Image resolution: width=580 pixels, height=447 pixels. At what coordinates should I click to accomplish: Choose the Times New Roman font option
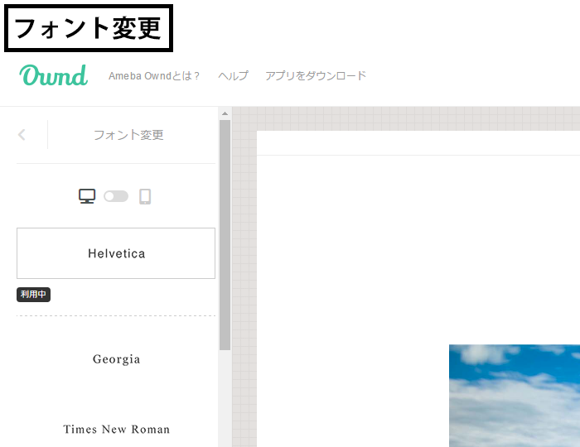[x=116, y=429]
